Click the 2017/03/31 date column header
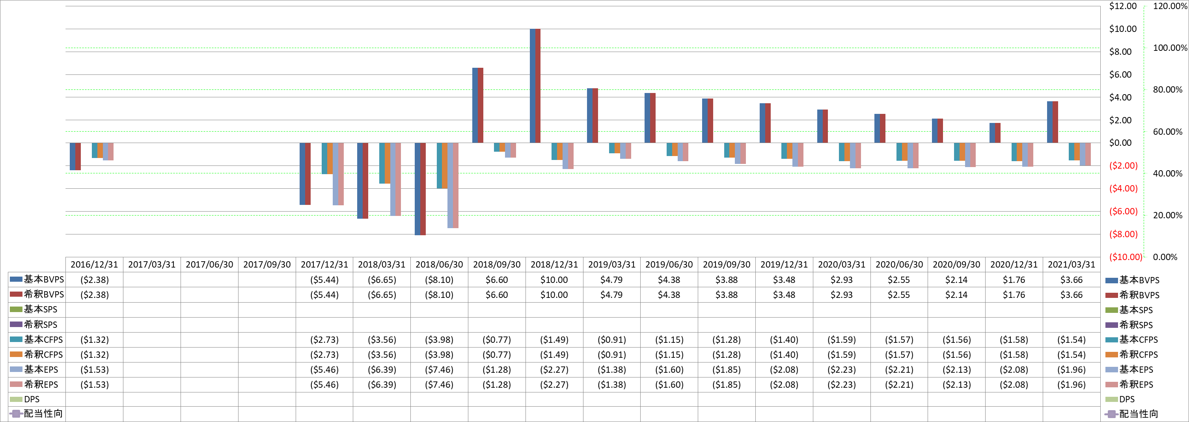This screenshot has height=422, width=1189. click(152, 264)
